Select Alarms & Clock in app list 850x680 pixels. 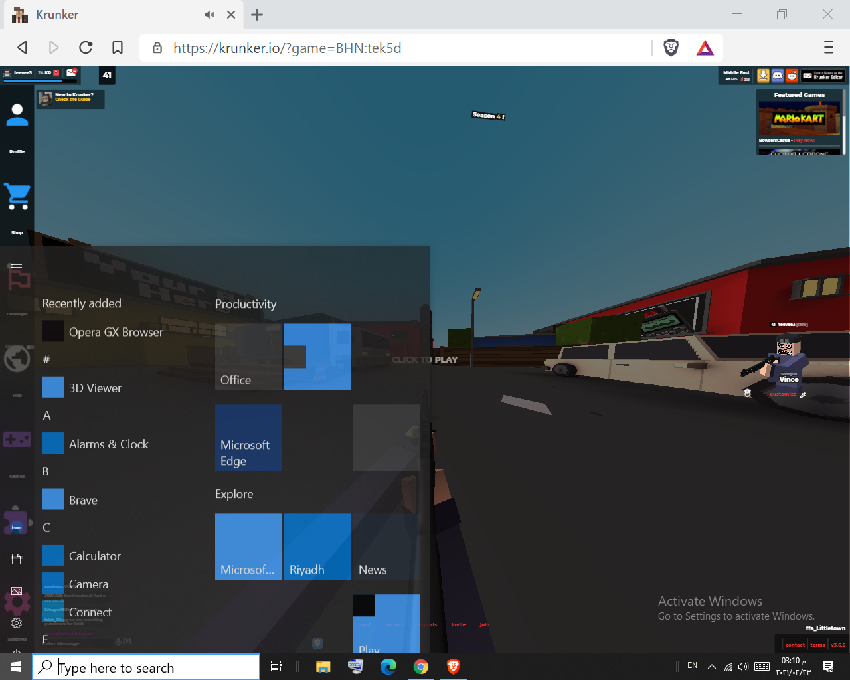point(108,444)
